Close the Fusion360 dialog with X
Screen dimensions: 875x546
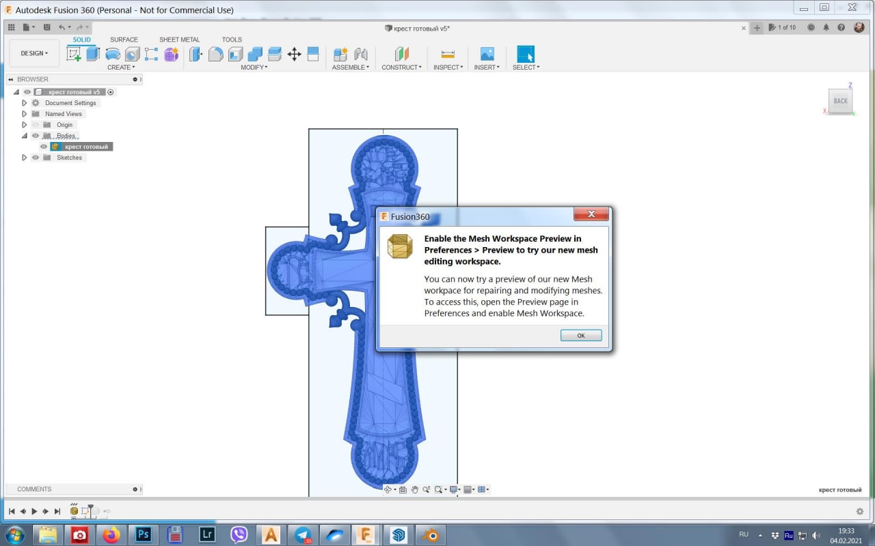coord(591,214)
